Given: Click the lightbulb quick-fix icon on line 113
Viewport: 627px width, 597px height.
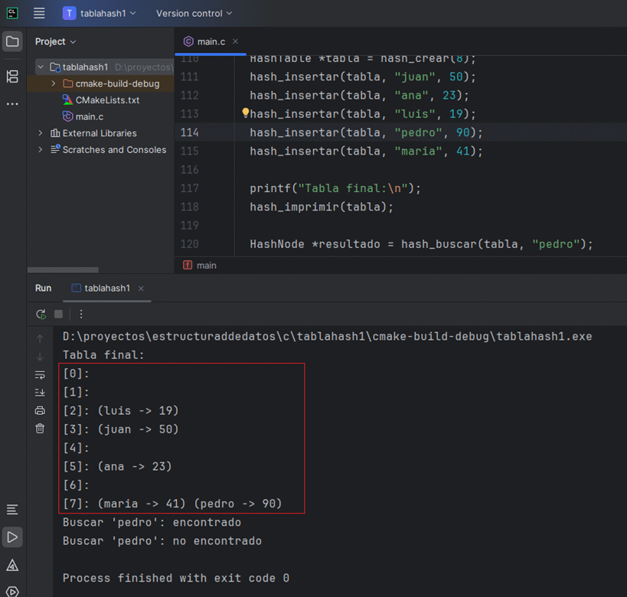Looking at the screenshot, I should [246, 113].
